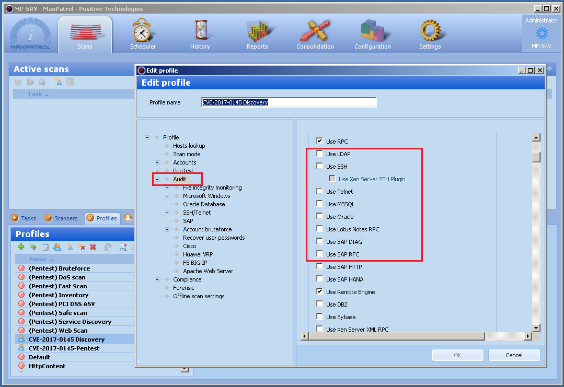Open the Settings gear section

[x=430, y=34]
